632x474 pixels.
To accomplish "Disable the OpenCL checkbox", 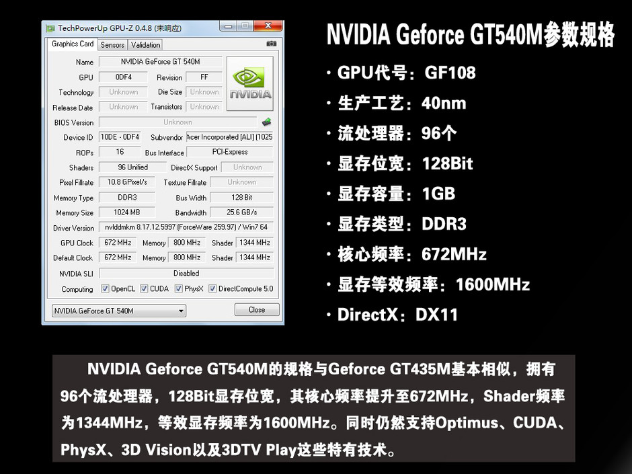I will (x=105, y=288).
